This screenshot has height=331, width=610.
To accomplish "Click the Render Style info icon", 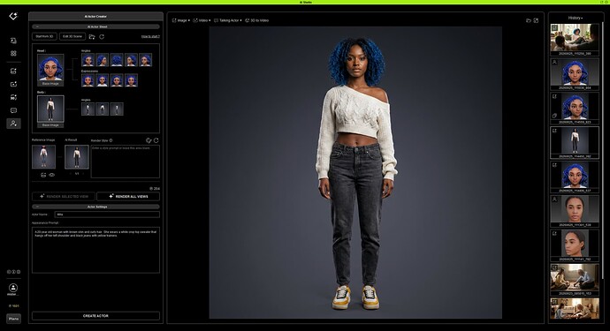I will pyautogui.click(x=111, y=140).
